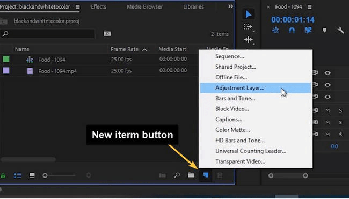349x199 pixels.
Task: Choose Offline File... menu entry
Action: coord(255,77)
